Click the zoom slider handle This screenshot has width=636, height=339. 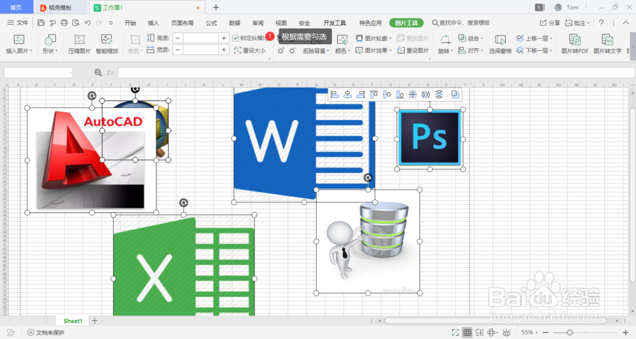pyautogui.click(x=569, y=333)
